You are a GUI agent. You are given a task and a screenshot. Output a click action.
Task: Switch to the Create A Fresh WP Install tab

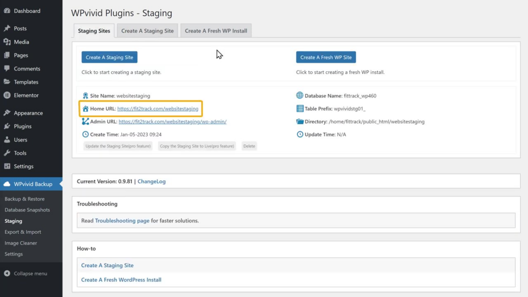click(x=216, y=30)
